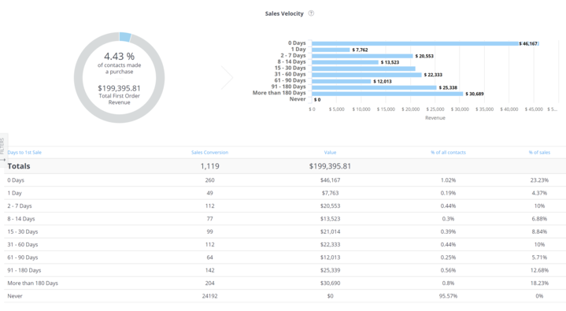Click the 2 - 7 Days table row label
The image size is (566, 311).
[x=20, y=205]
